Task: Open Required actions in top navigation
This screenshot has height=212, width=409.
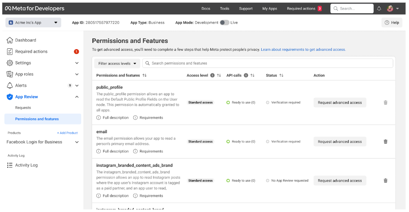Action: (301, 9)
